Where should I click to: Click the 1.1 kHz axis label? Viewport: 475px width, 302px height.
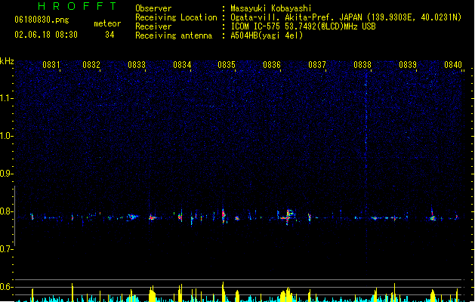click(6, 98)
